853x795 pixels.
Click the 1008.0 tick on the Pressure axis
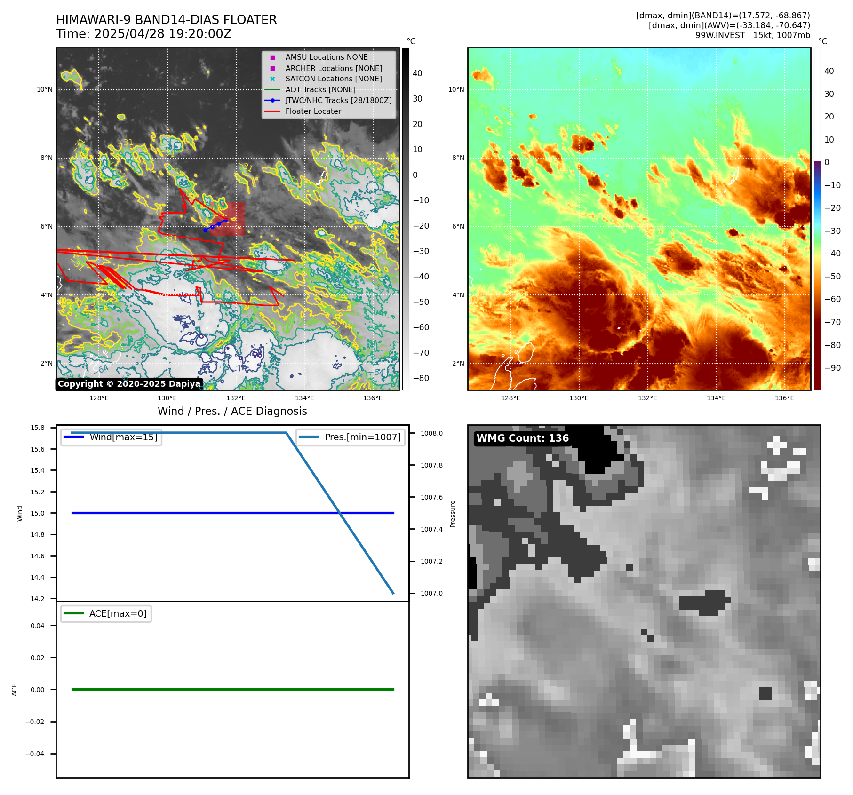coord(431,433)
